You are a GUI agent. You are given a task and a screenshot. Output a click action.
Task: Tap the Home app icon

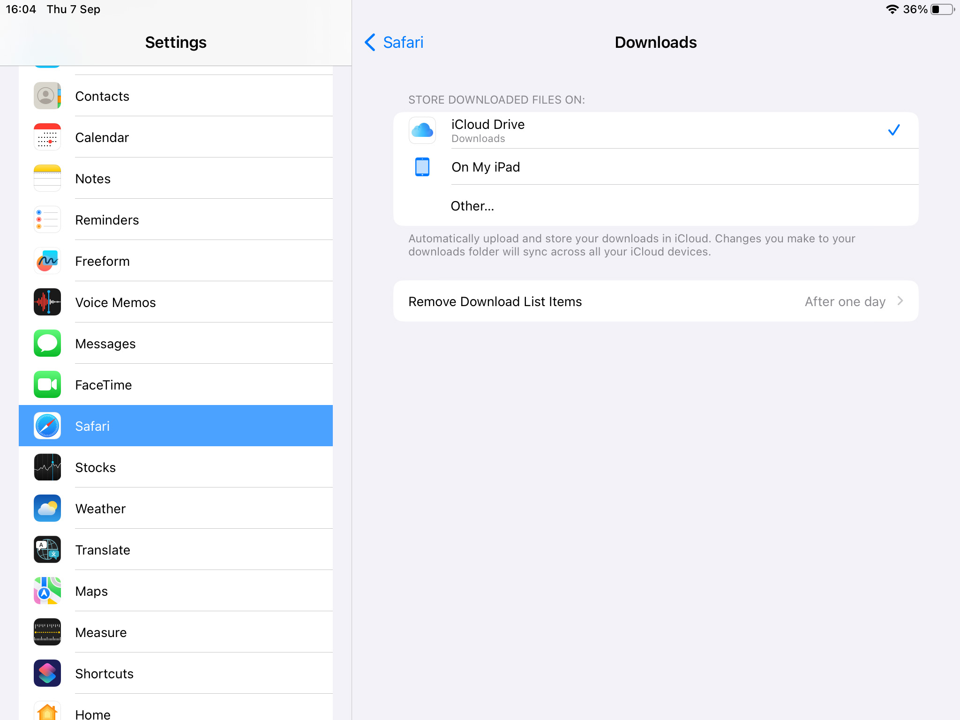coord(47,711)
